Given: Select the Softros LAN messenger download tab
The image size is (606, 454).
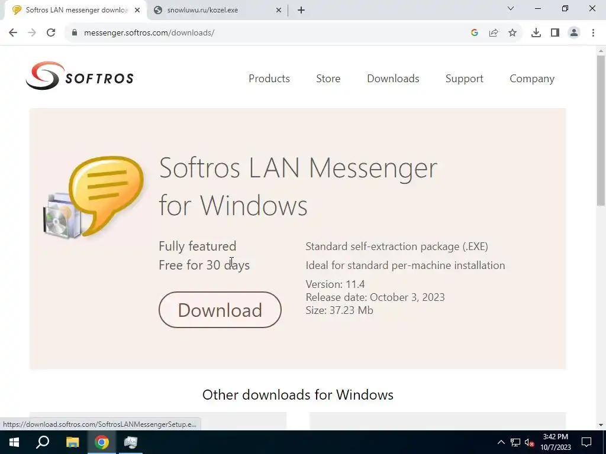Looking at the screenshot, I should coord(75,11).
